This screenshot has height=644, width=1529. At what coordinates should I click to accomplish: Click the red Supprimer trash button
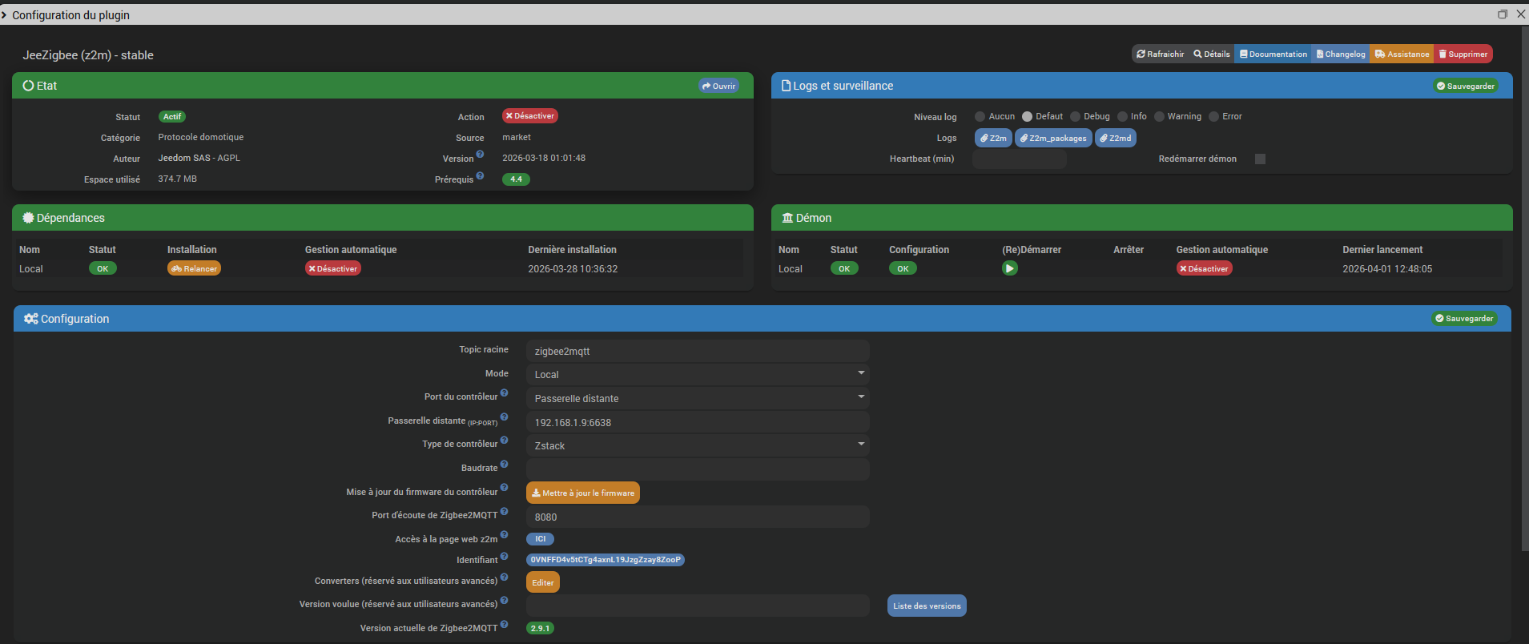1463,54
